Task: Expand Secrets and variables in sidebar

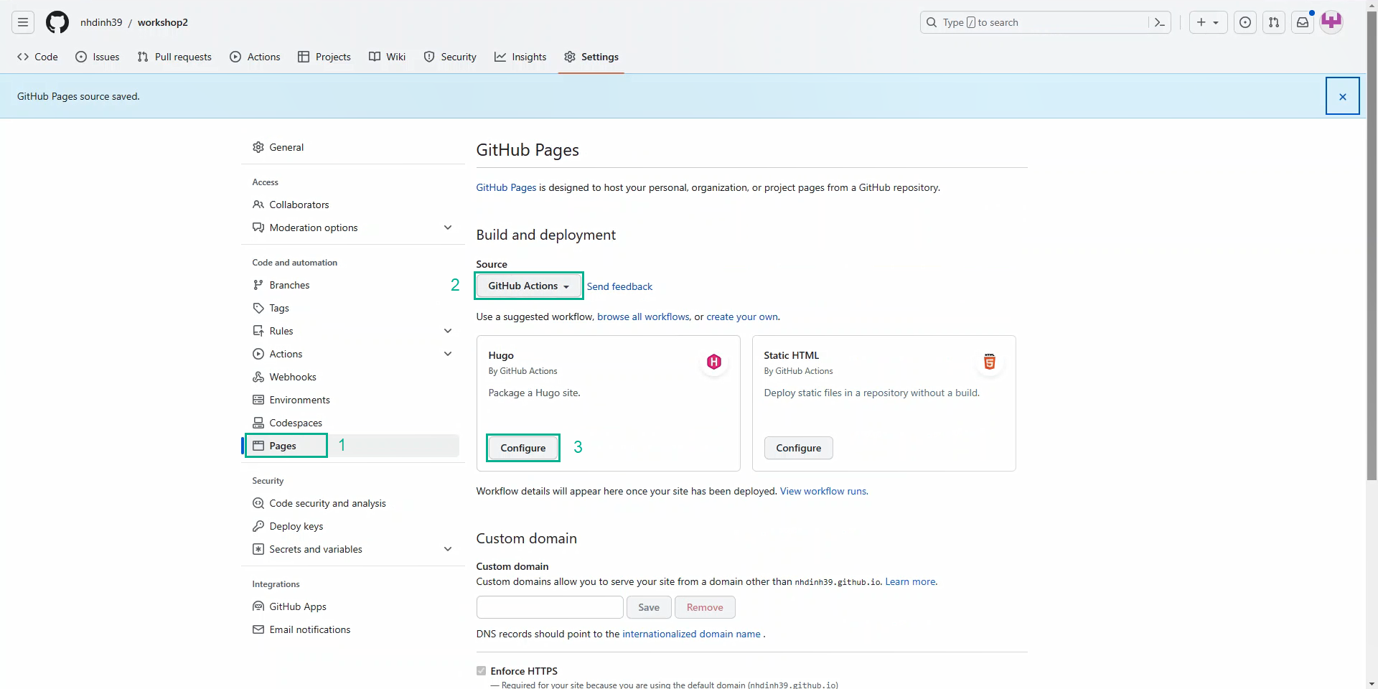Action: pos(448,549)
